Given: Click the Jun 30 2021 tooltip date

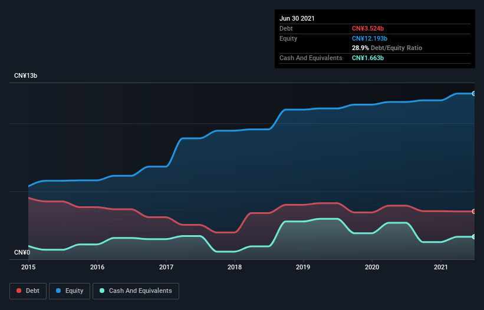Looking at the screenshot, I should pyautogui.click(x=297, y=18).
